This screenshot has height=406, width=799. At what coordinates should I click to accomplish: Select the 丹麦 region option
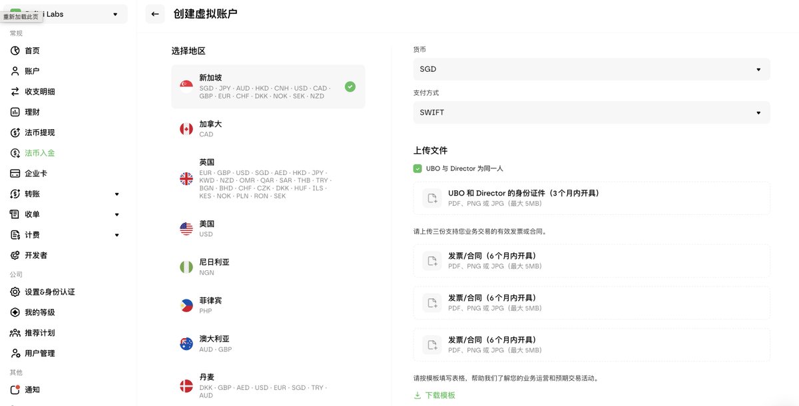268,386
